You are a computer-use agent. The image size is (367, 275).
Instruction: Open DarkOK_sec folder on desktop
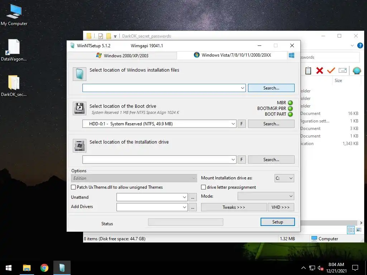click(14, 86)
